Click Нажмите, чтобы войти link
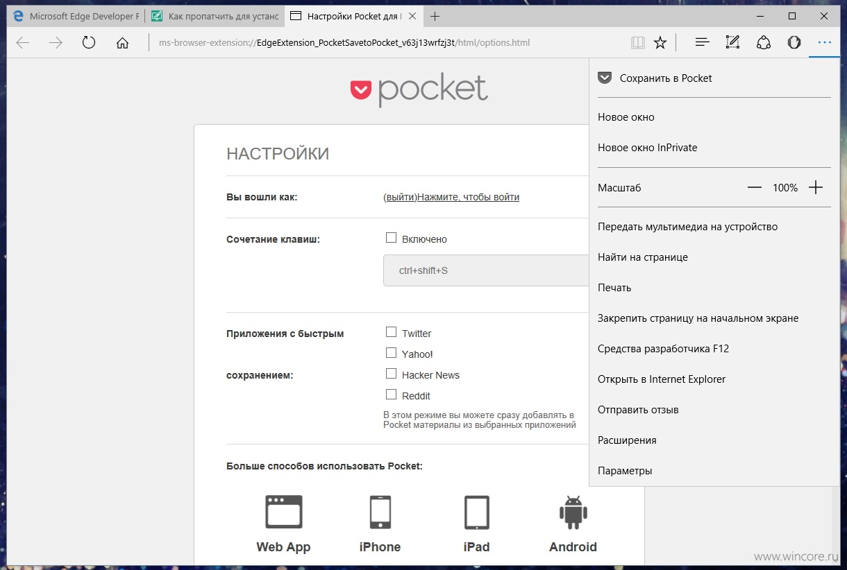847x570 pixels. [x=469, y=197]
